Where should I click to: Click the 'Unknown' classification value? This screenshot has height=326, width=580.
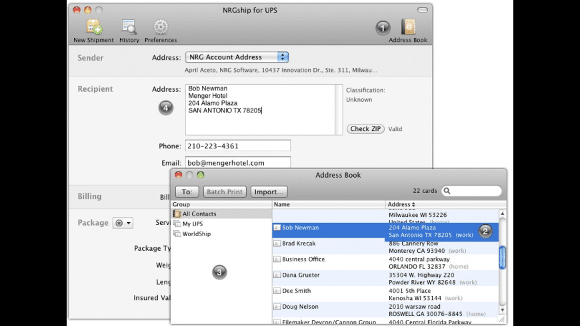click(x=359, y=100)
